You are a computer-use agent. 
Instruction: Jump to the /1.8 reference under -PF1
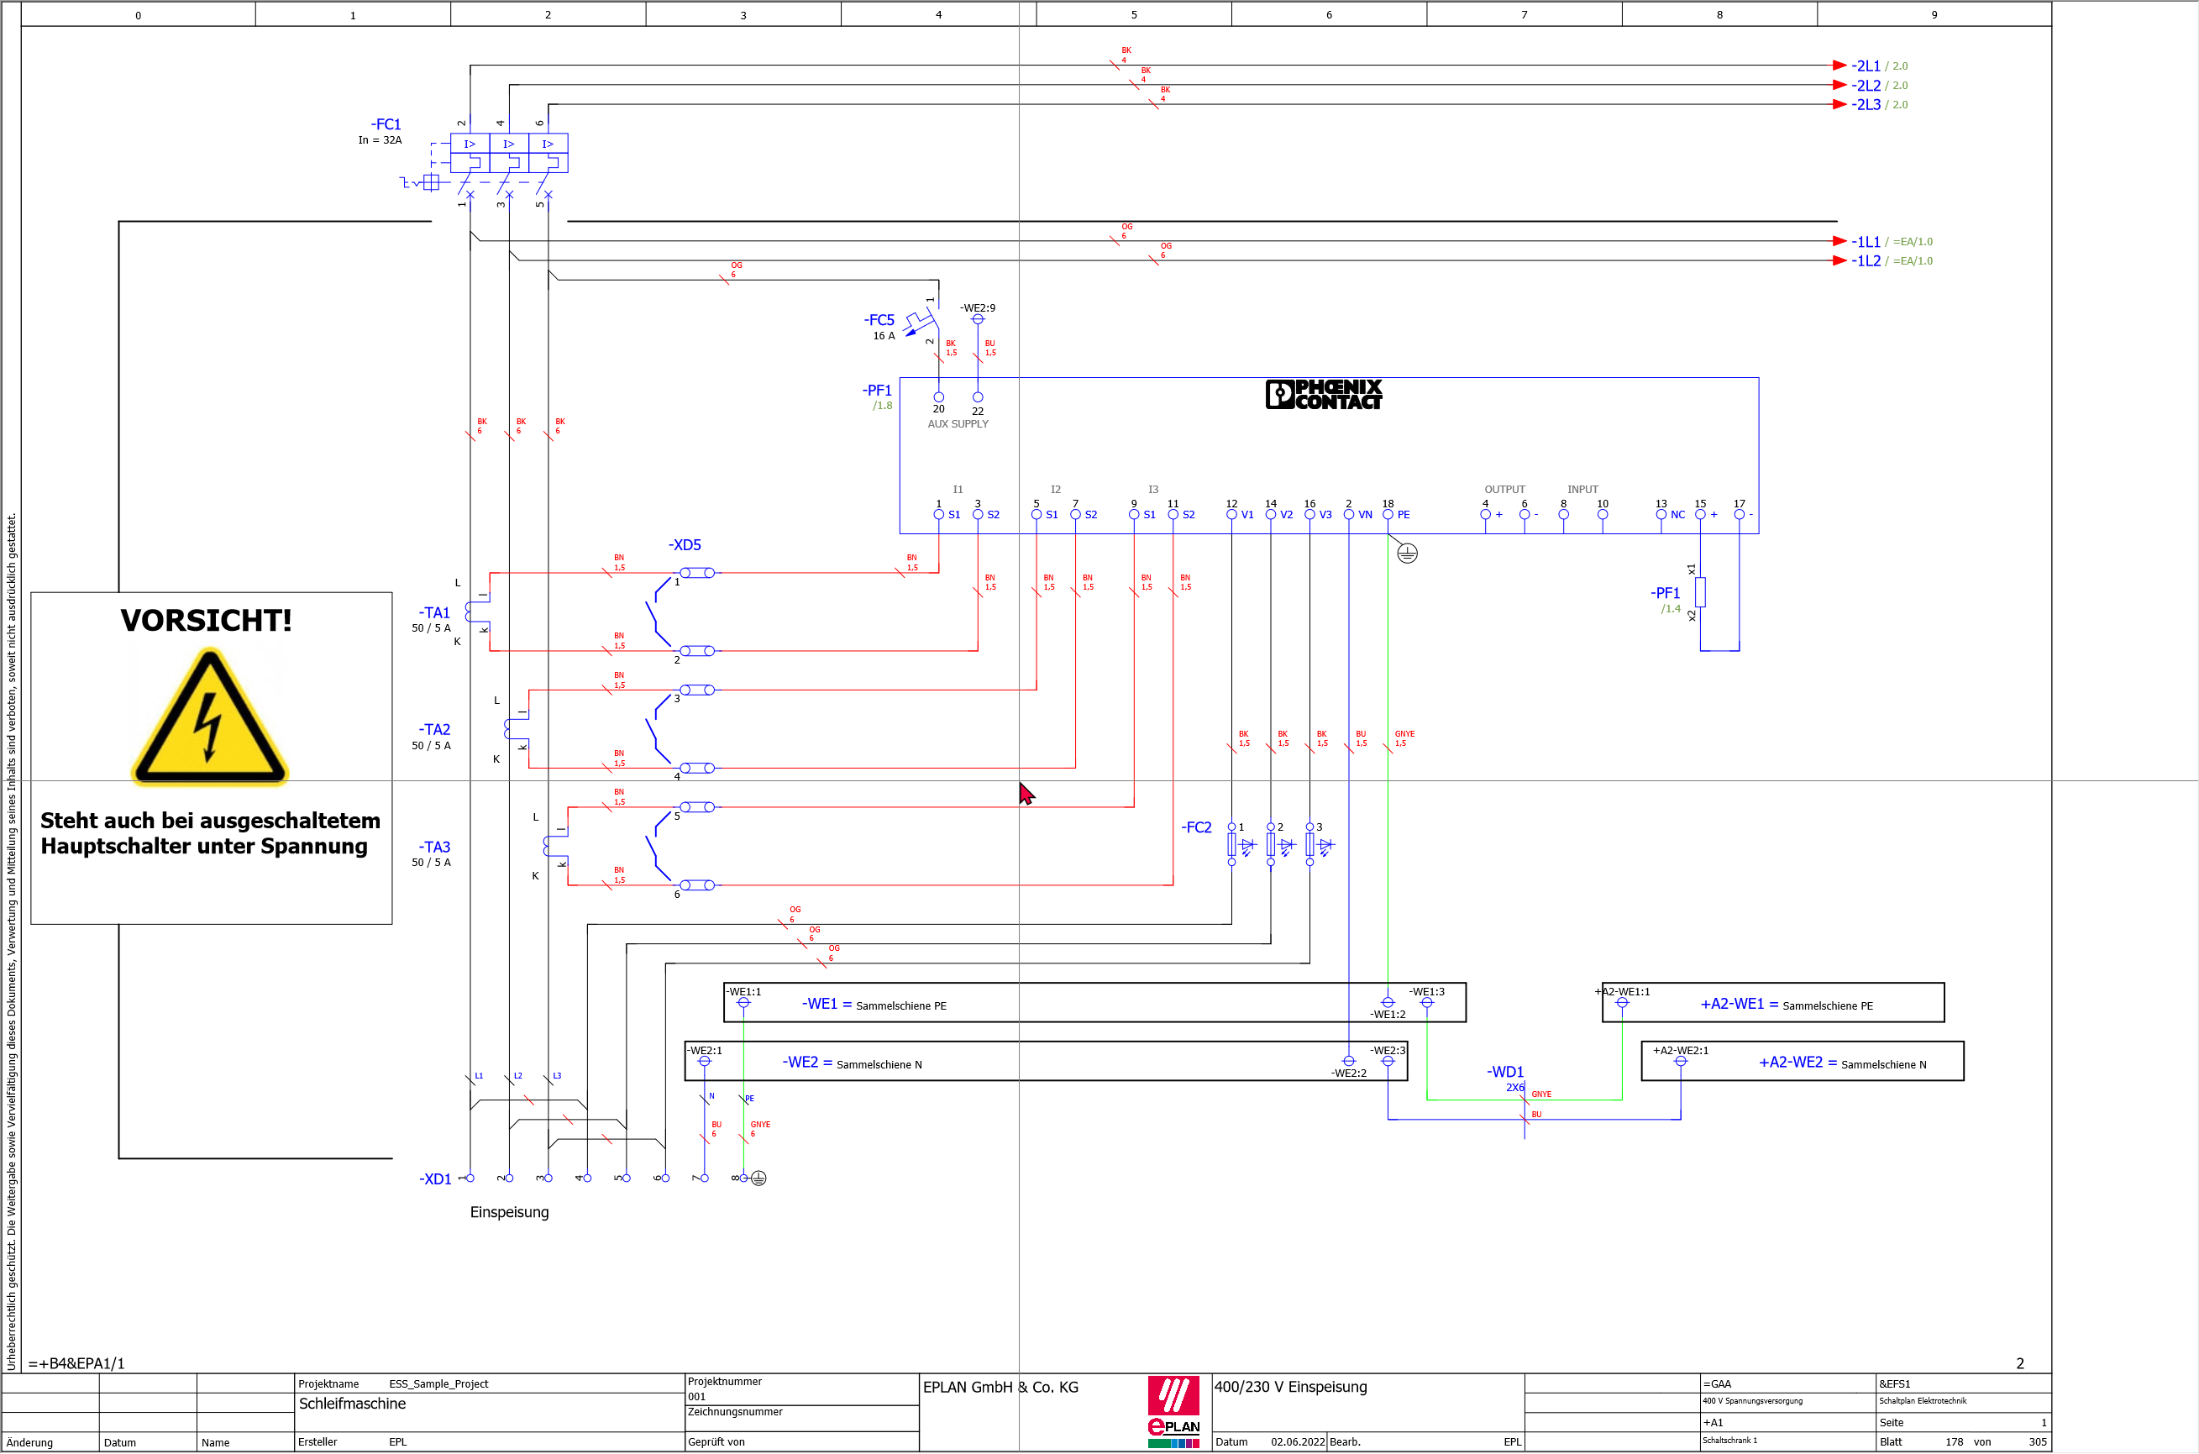(x=882, y=405)
